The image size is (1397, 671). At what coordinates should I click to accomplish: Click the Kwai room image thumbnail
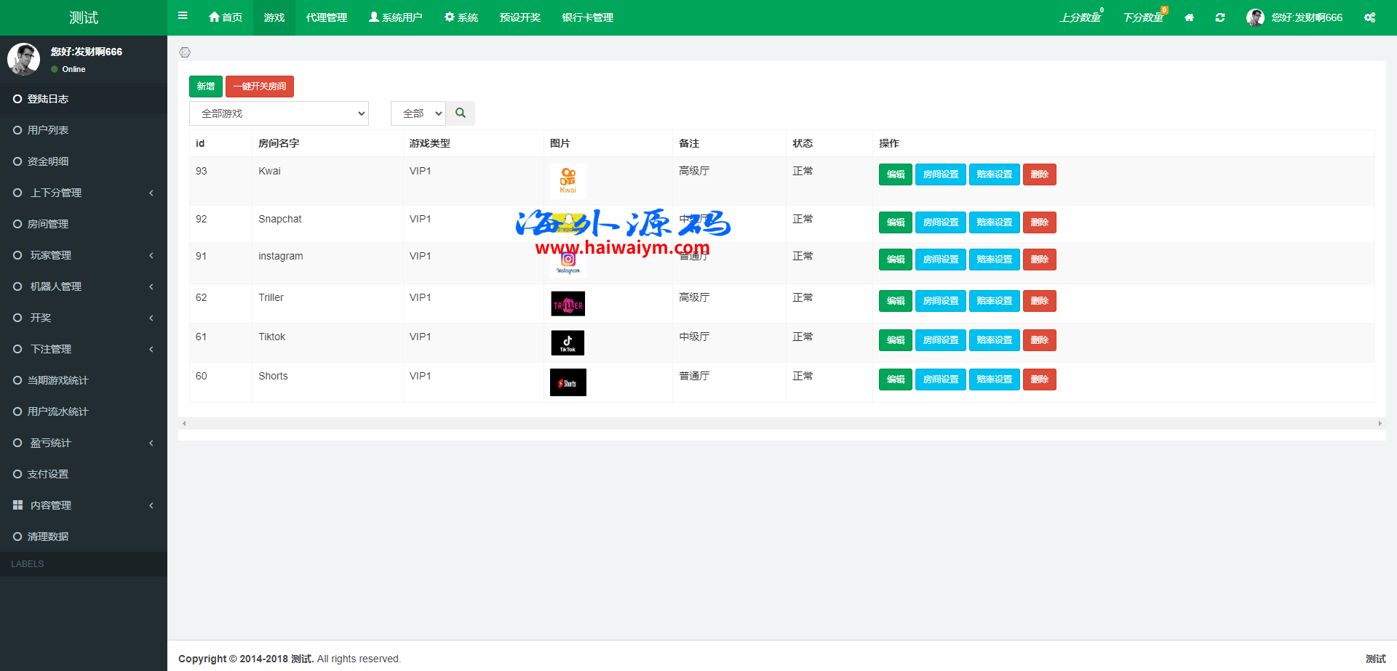pos(568,180)
